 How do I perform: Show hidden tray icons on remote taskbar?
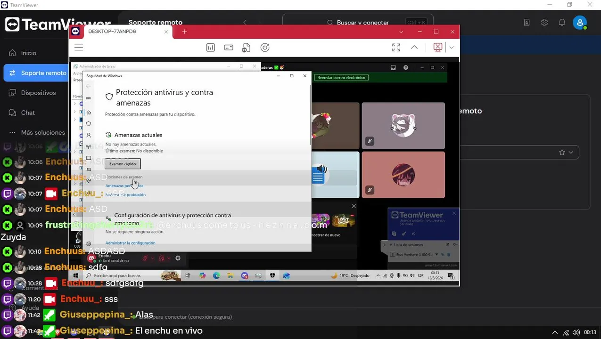point(378,275)
